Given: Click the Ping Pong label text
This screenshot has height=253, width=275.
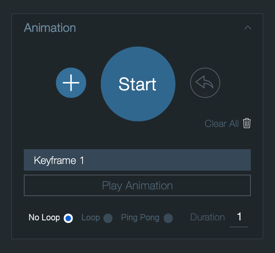Looking at the screenshot, I should pos(140,218).
